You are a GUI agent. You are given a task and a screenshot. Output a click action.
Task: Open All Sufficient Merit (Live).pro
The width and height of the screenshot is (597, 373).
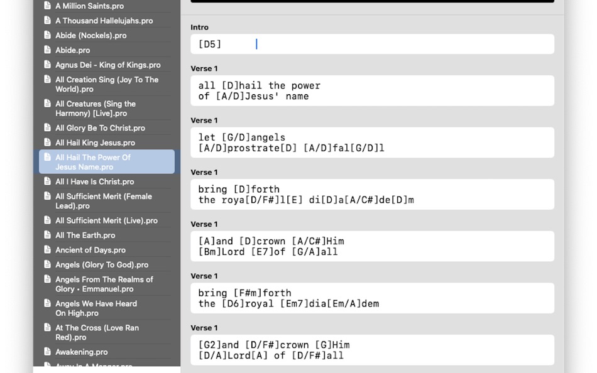[x=104, y=220]
